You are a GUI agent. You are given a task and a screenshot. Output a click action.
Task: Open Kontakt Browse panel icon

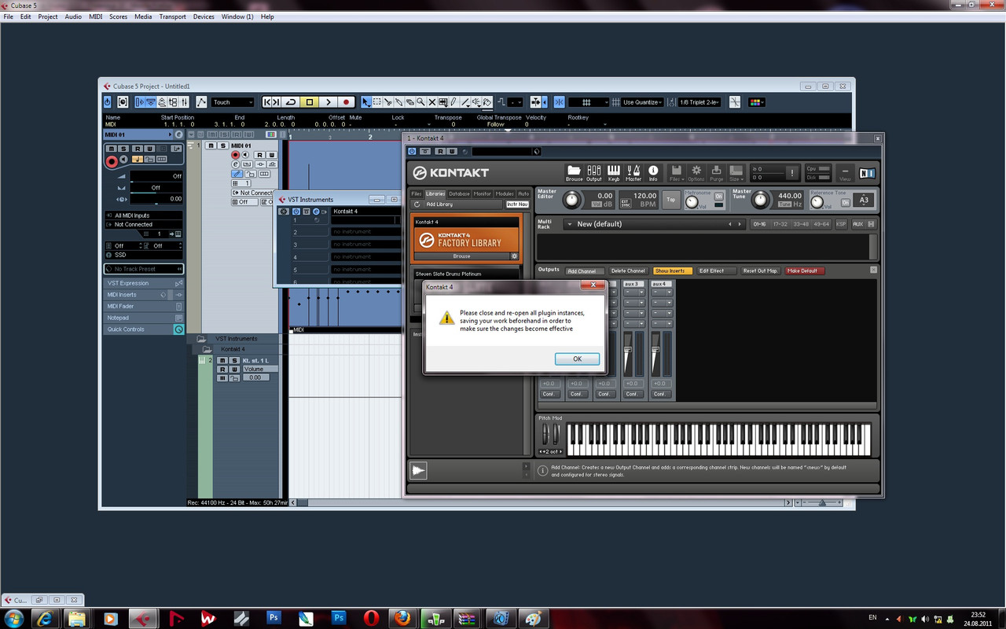click(x=574, y=172)
